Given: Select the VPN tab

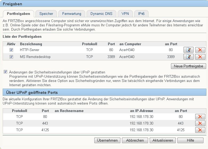Looking at the screenshot, I should tap(125, 14).
